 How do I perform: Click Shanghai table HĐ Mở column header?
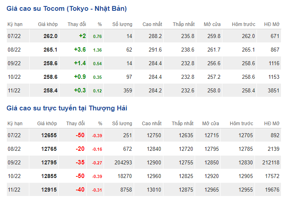[272, 124]
